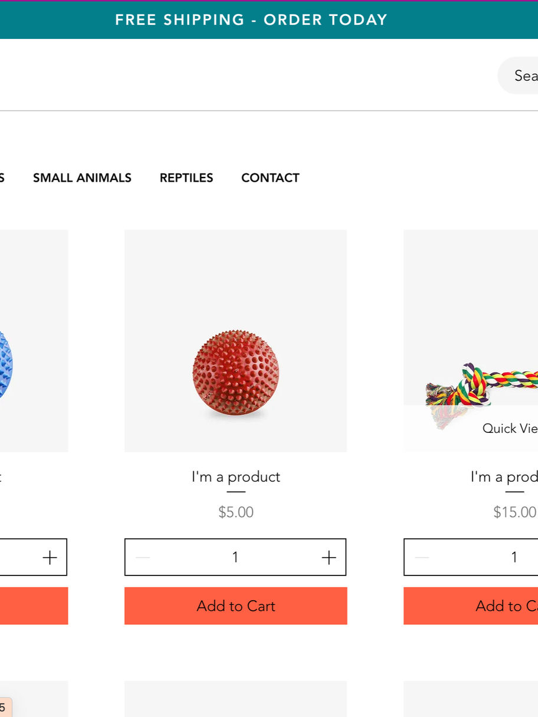Click the Free Shipping banner
The width and height of the screenshot is (538, 717).
tap(251, 20)
